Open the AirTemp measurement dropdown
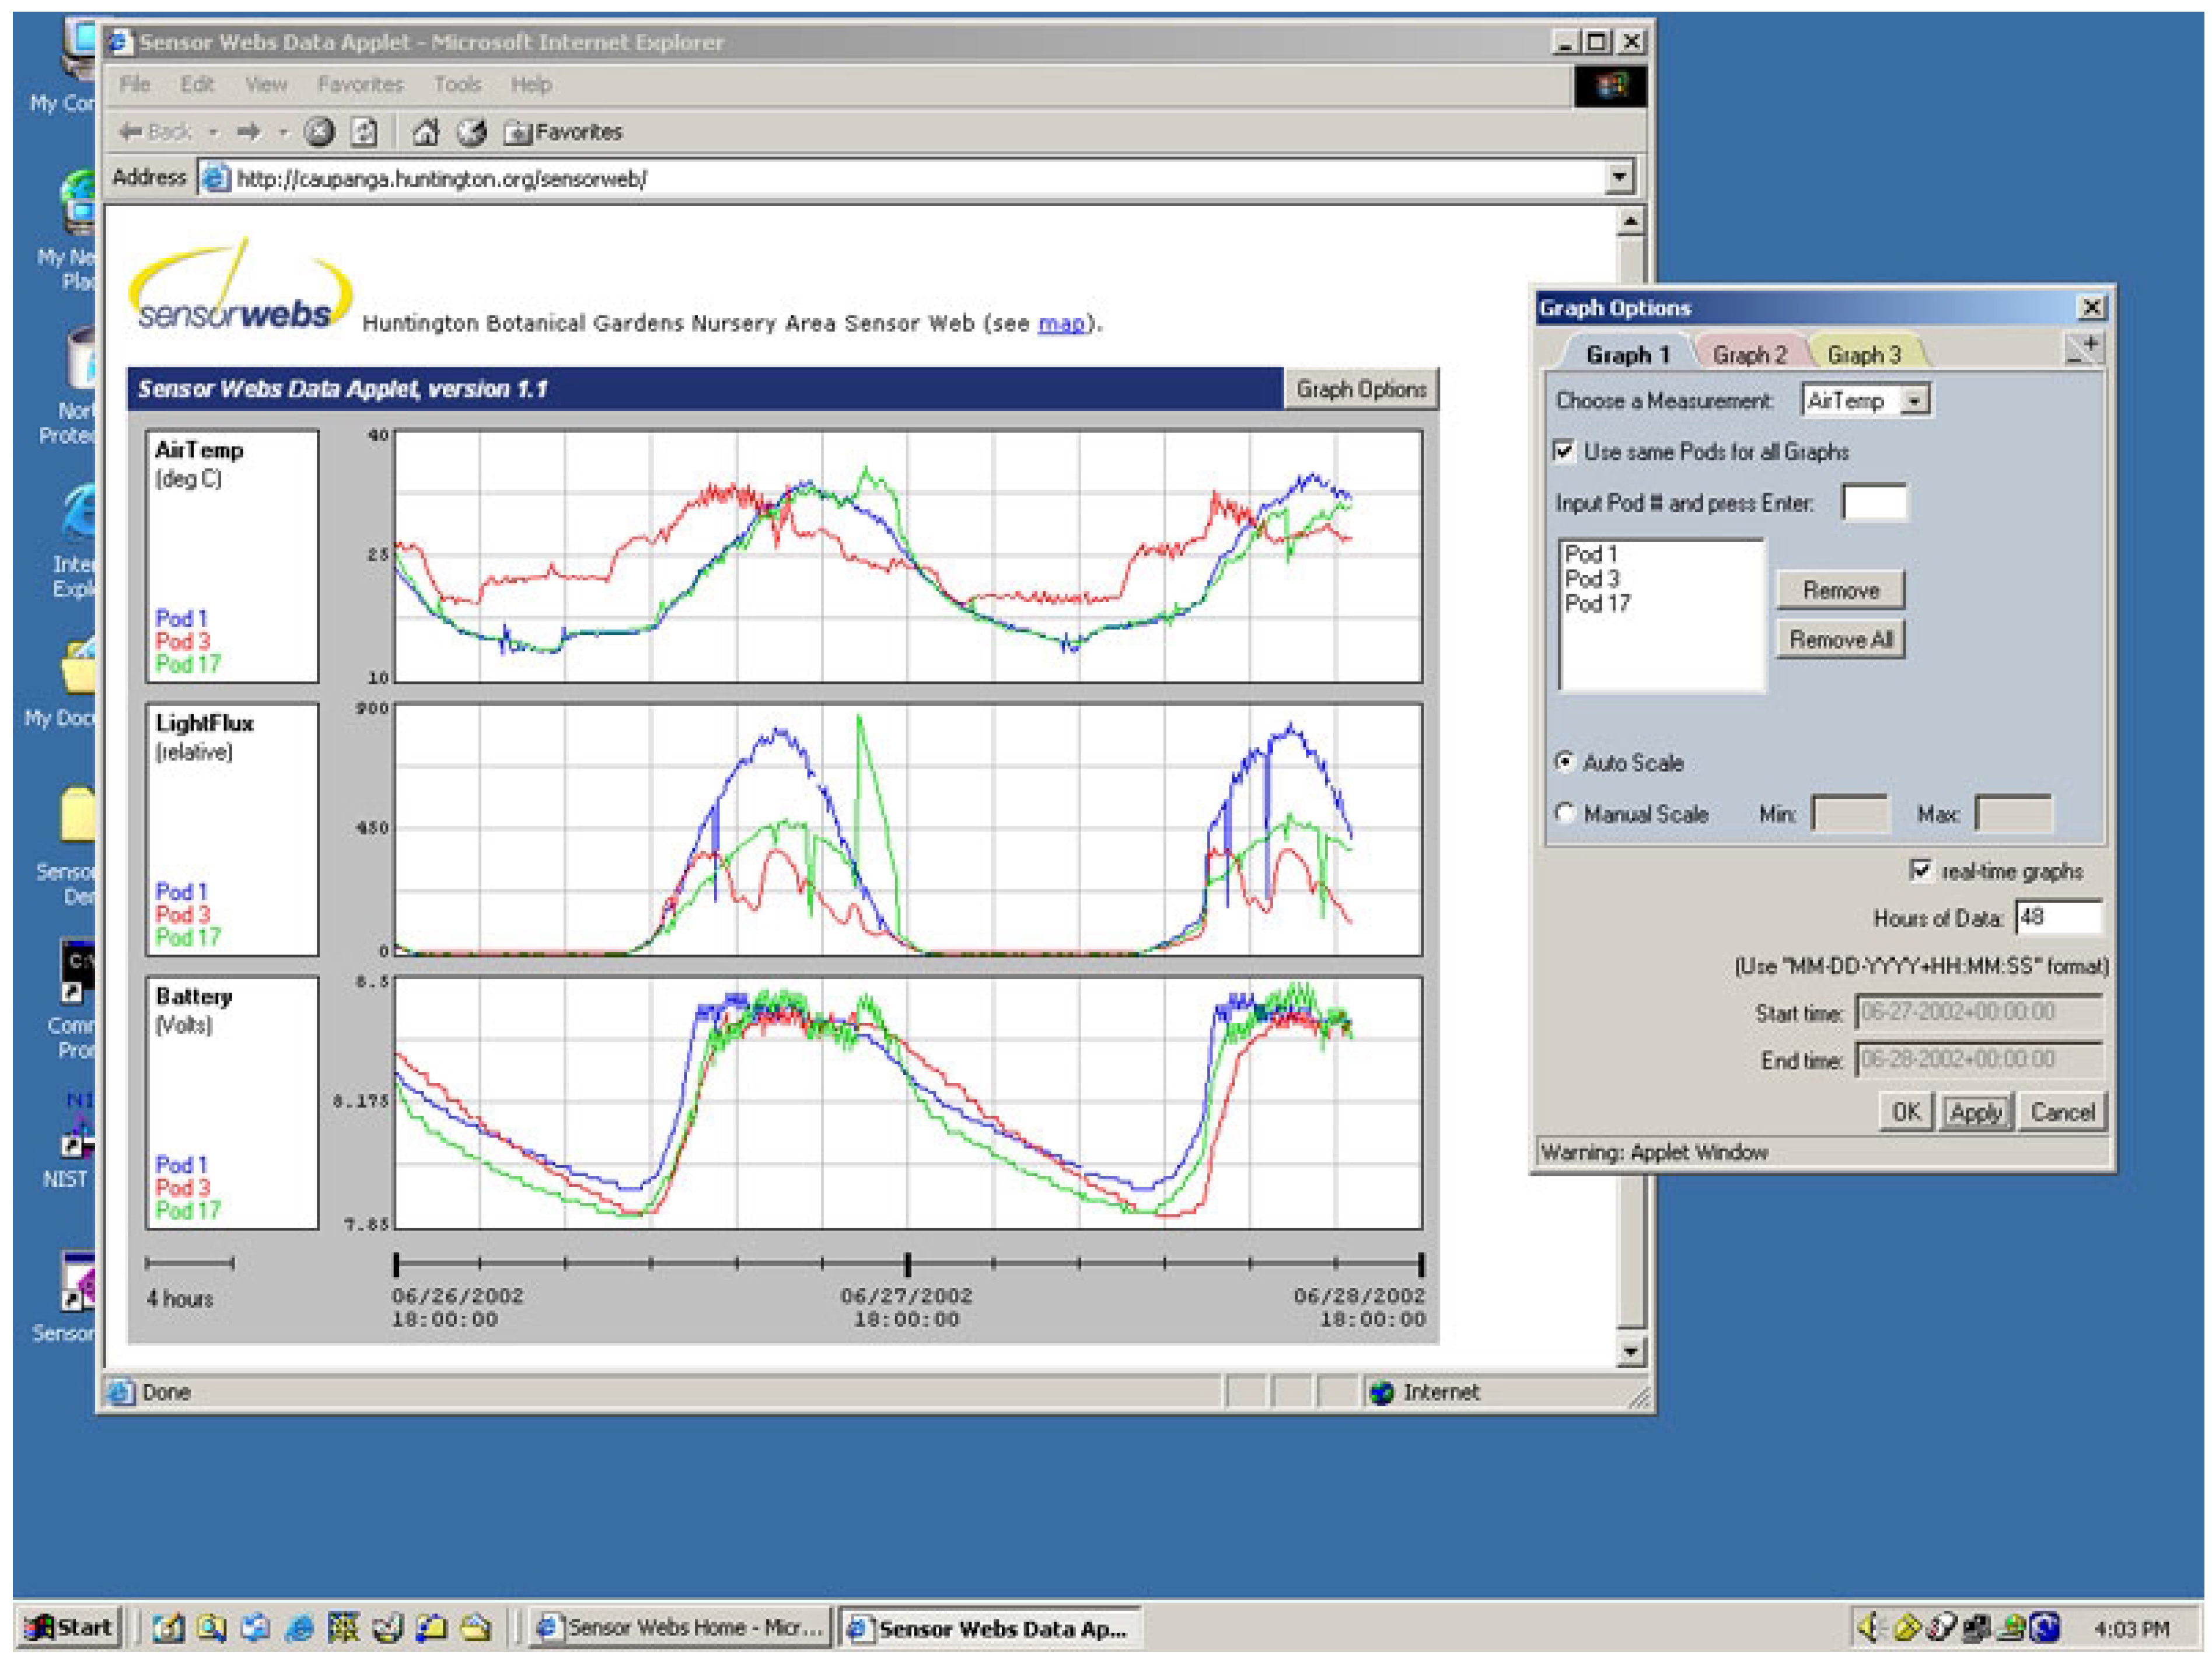This screenshot has width=2212, height=1659. point(1913,401)
